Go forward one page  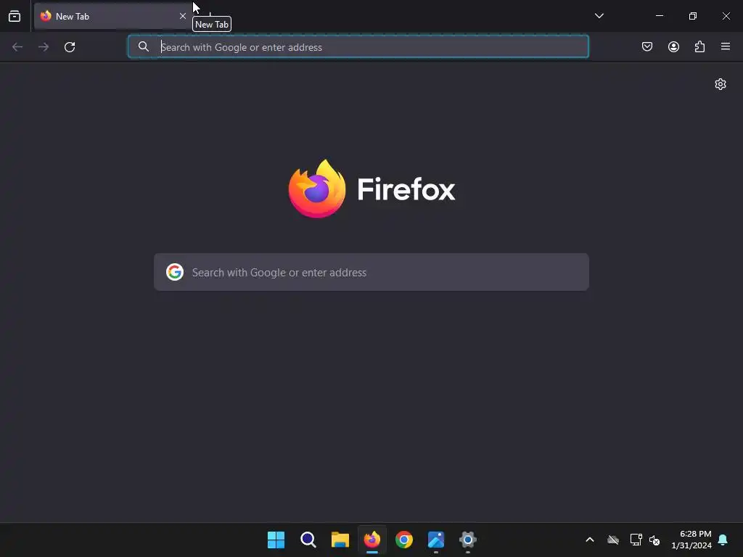(x=44, y=47)
